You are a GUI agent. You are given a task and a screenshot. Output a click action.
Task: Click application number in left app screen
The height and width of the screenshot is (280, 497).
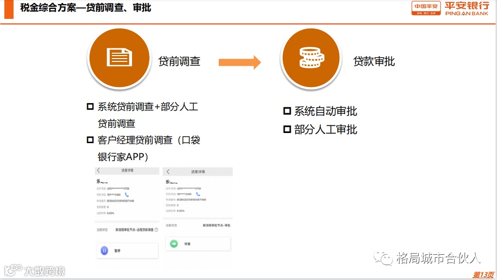[x=120, y=201]
